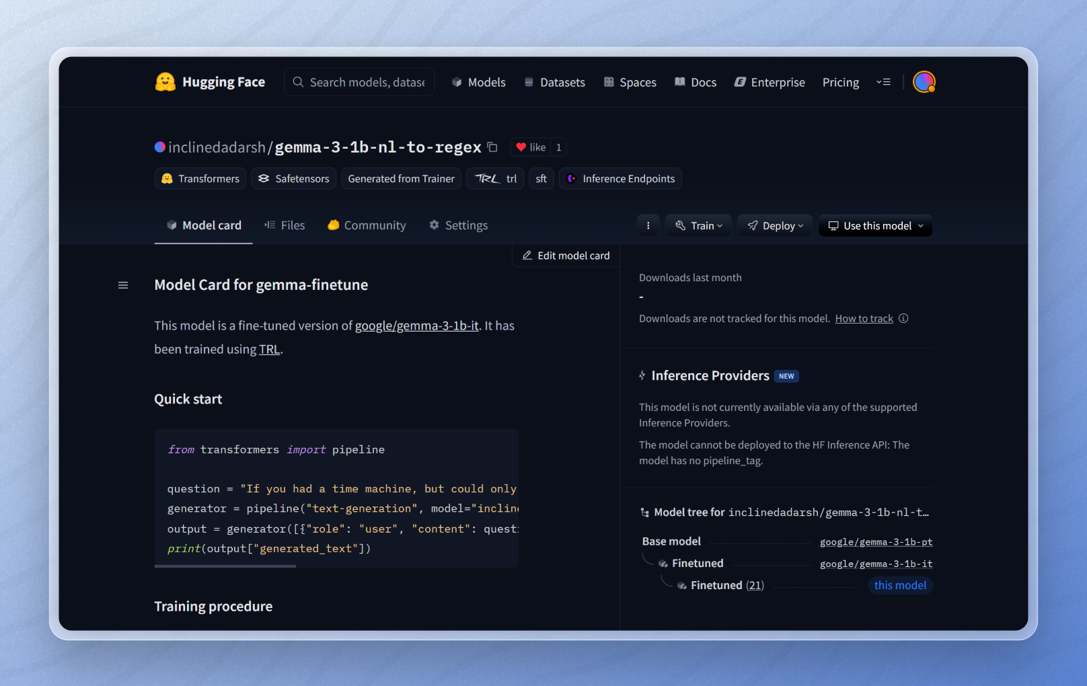Click the horizontal scrollbar under the code block

click(x=225, y=566)
